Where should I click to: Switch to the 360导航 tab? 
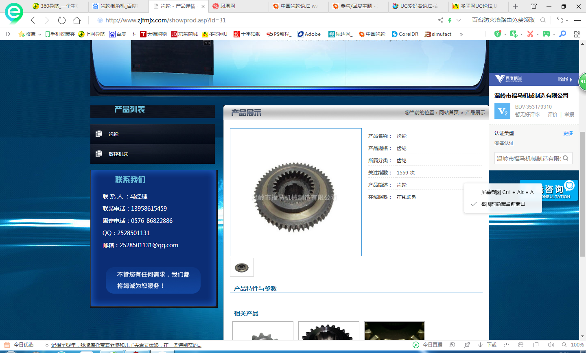(58, 6)
